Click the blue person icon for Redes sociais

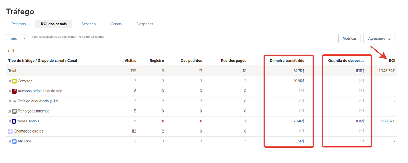point(14,121)
